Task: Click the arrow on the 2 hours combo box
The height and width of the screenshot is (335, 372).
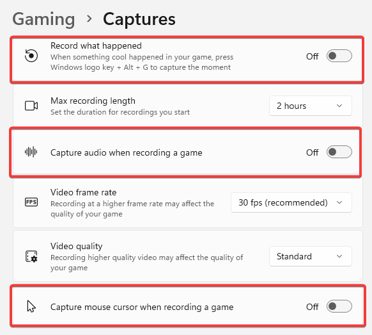Action: [339, 106]
